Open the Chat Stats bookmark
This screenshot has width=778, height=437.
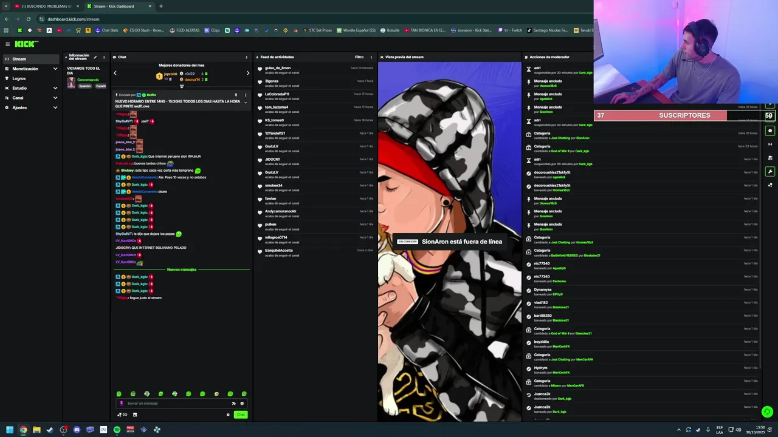point(107,30)
